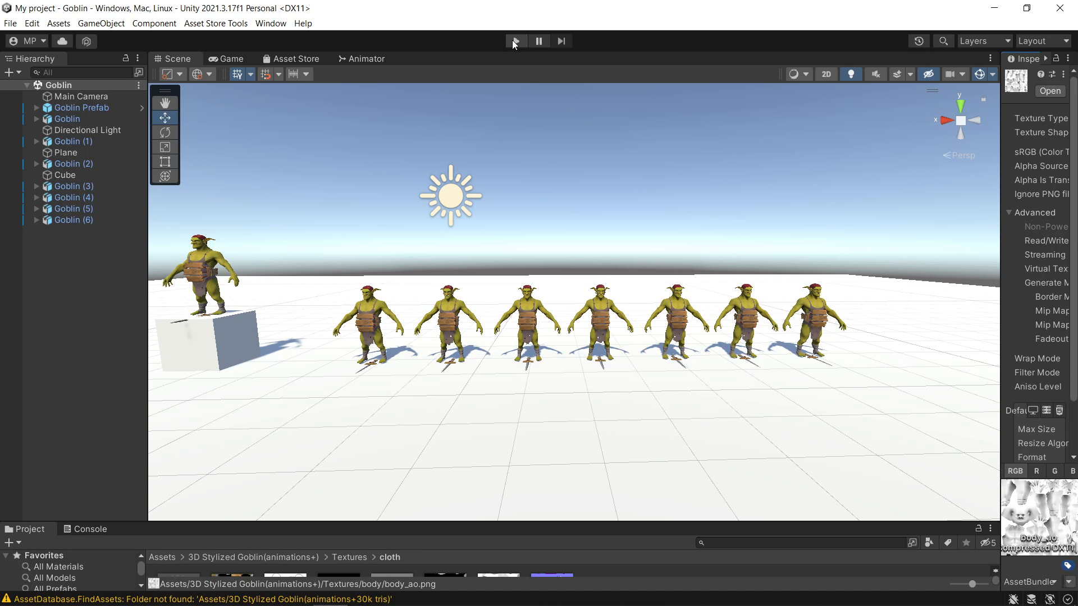Image resolution: width=1078 pixels, height=606 pixels.
Task: Switch to the Asset Store tab
Action: pos(291,59)
